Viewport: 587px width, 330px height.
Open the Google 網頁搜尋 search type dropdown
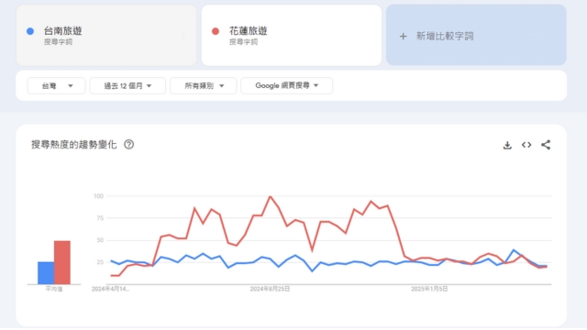coord(286,86)
